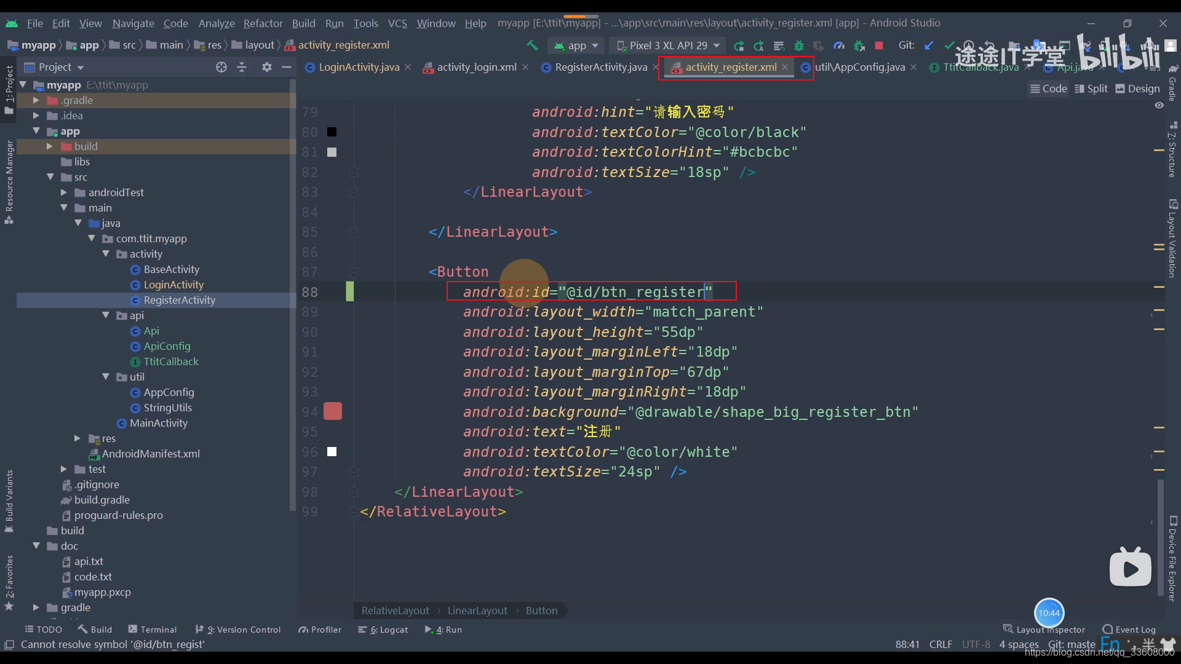Click Git update project blue arrow
This screenshot has height=664, width=1181.
click(x=929, y=45)
